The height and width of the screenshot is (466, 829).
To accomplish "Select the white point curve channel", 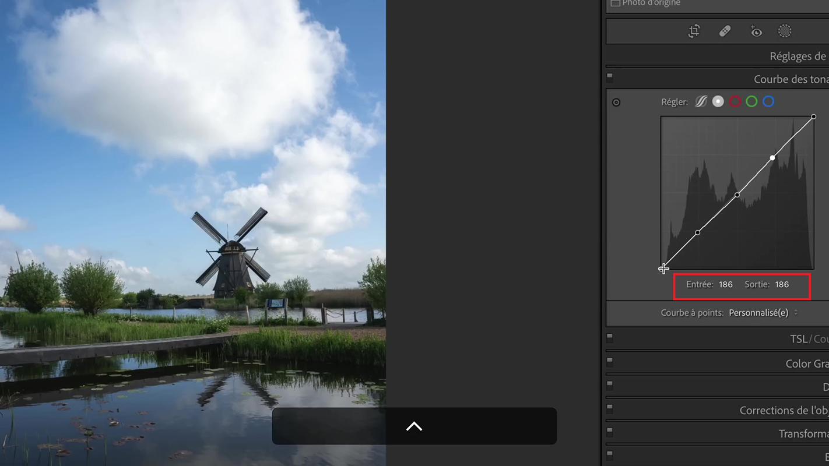I will [718, 102].
